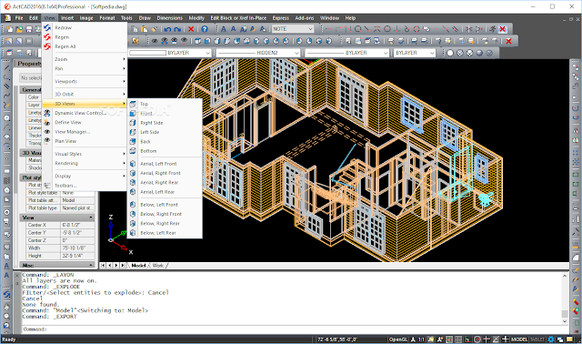582x344 pixels.
Task: Click the red X delete icon beside Redo
Action: pos(191,29)
